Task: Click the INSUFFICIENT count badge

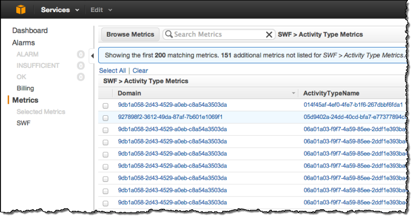Action: tap(81, 65)
